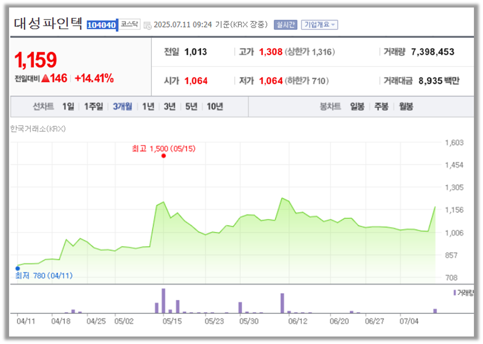Switch to 월봉 candlestick chart
Screen dimensions: 483x344
point(406,106)
